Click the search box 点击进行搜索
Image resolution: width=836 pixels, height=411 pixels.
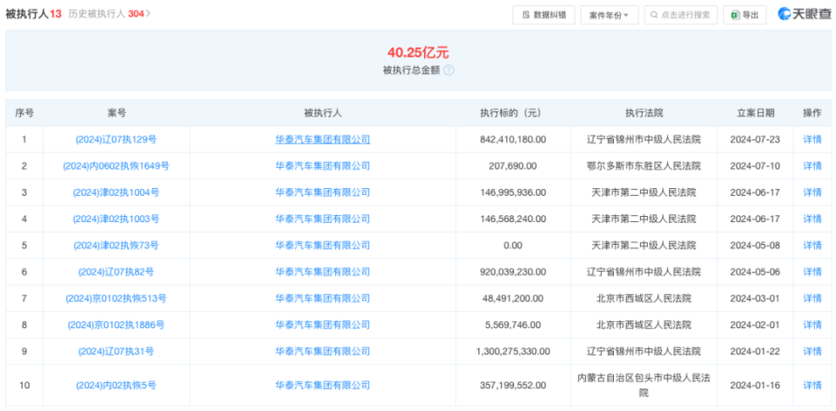point(681,15)
